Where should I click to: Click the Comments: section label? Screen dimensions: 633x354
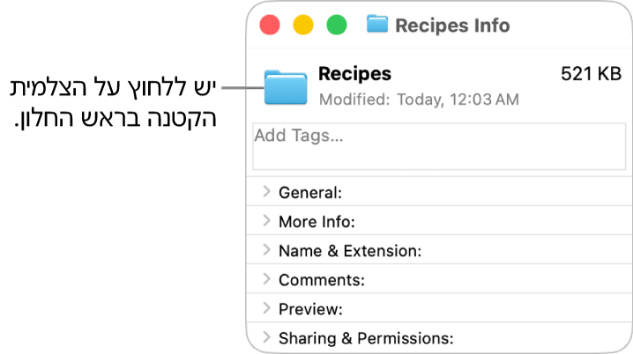click(x=321, y=280)
